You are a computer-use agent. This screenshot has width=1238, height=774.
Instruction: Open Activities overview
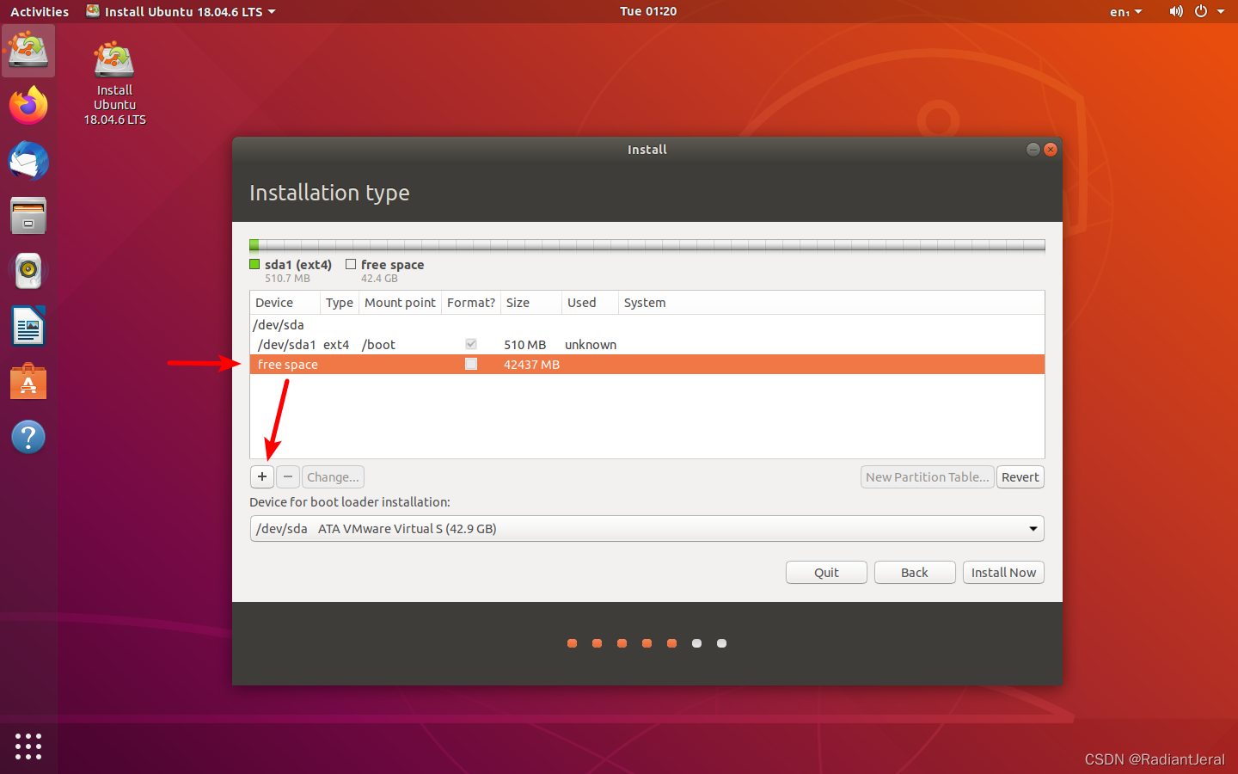[x=40, y=11]
